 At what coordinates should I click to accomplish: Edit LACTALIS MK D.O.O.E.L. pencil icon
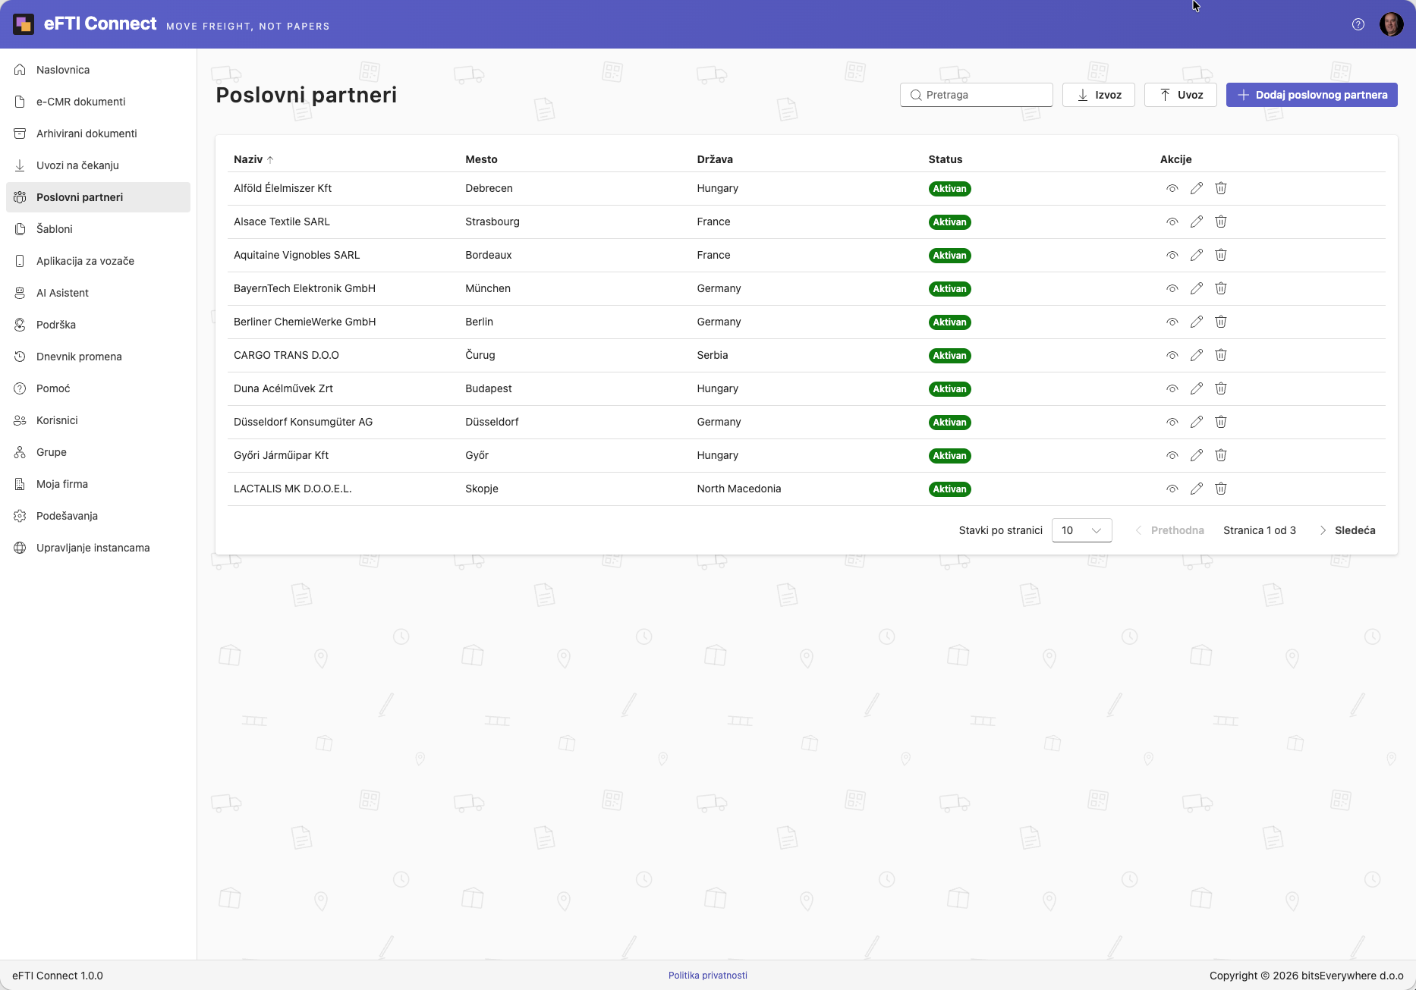pyautogui.click(x=1197, y=489)
